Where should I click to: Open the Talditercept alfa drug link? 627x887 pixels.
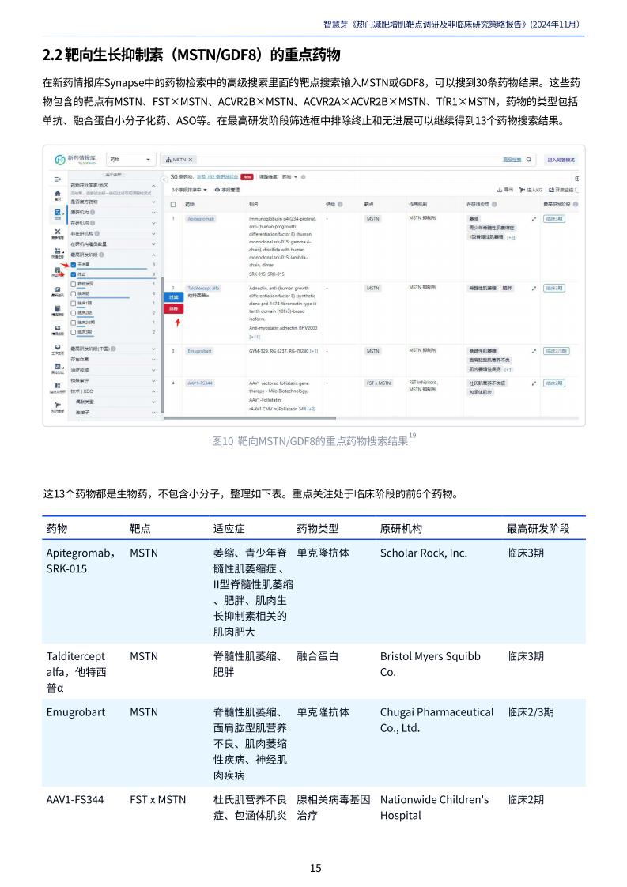point(203,288)
